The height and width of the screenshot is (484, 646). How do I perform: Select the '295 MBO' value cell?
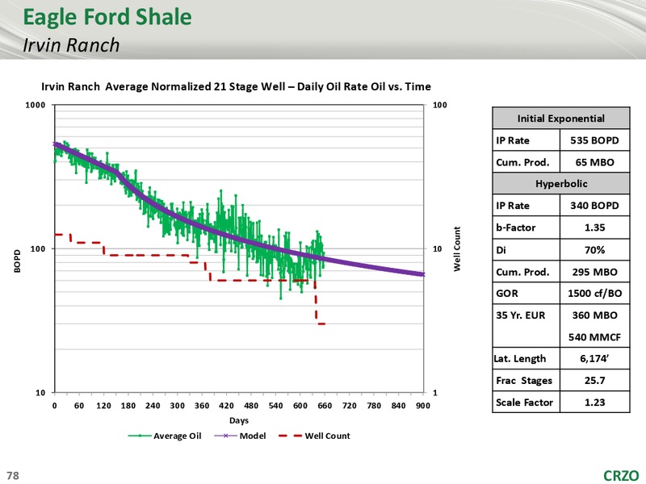594,272
